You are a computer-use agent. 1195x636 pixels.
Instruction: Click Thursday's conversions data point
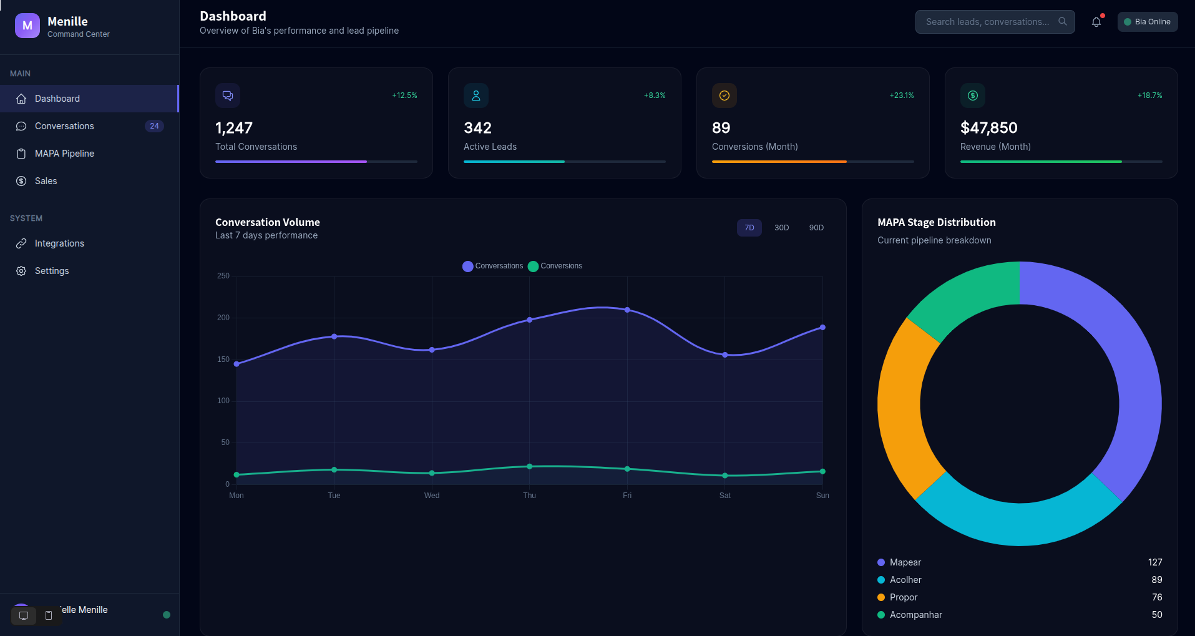(x=529, y=466)
